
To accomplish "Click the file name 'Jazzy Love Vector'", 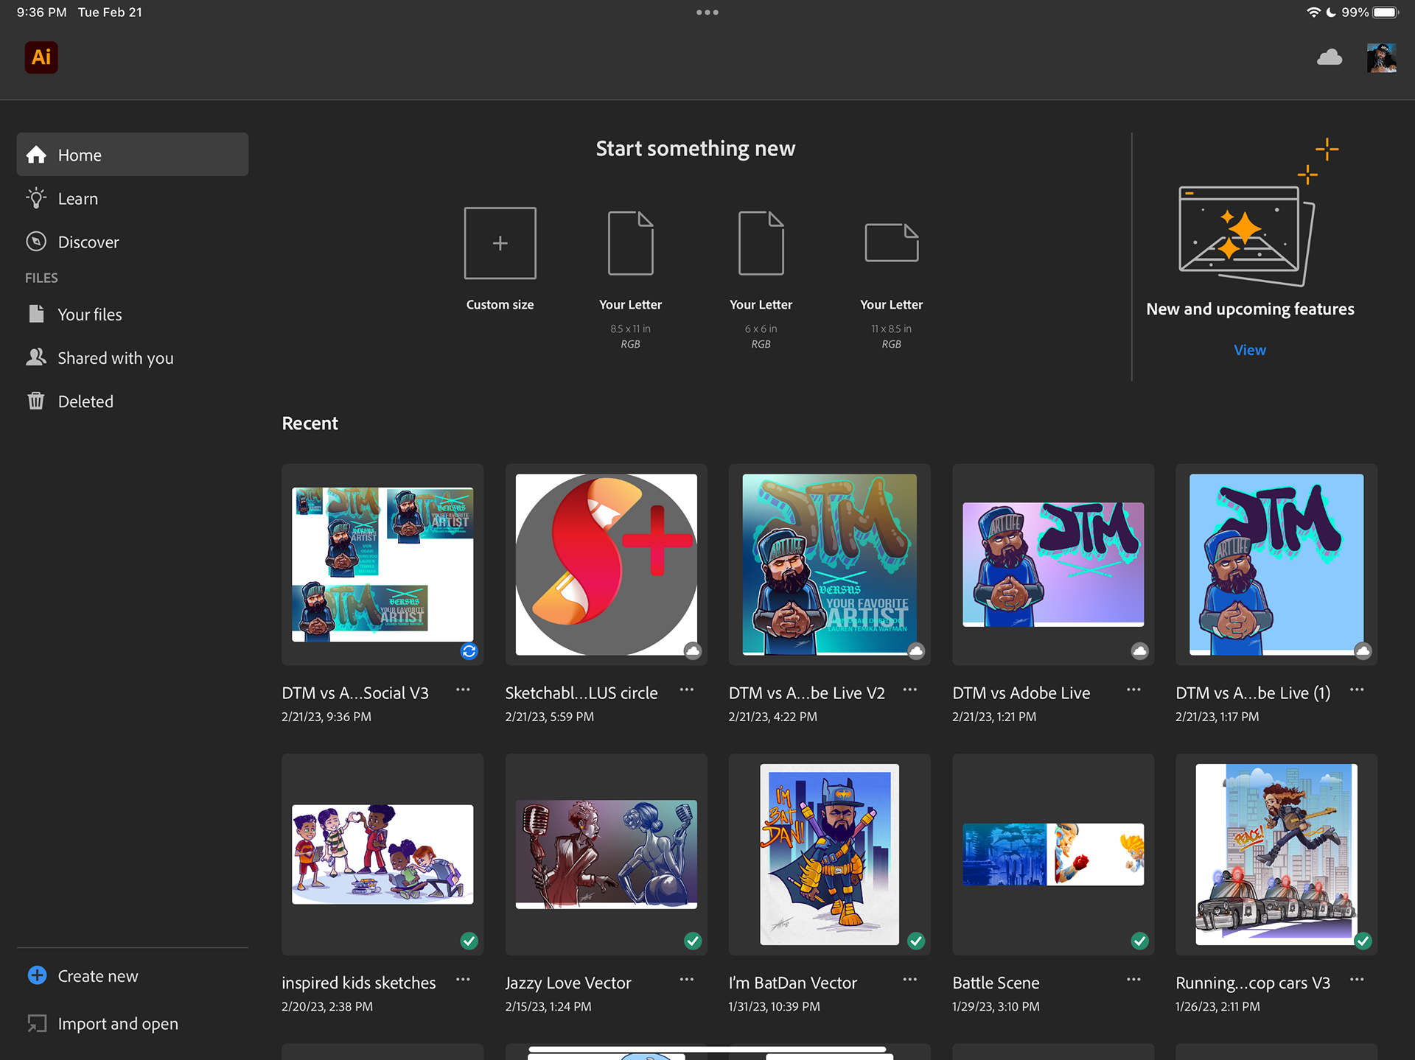I will (568, 983).
